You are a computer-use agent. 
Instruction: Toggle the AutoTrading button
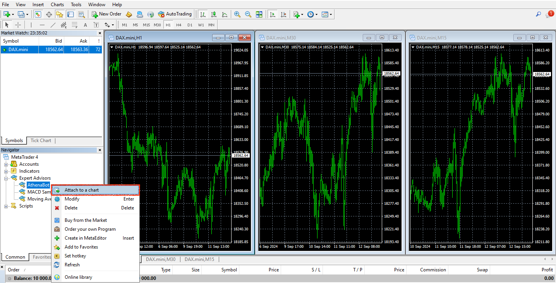(x=175, y=14)
